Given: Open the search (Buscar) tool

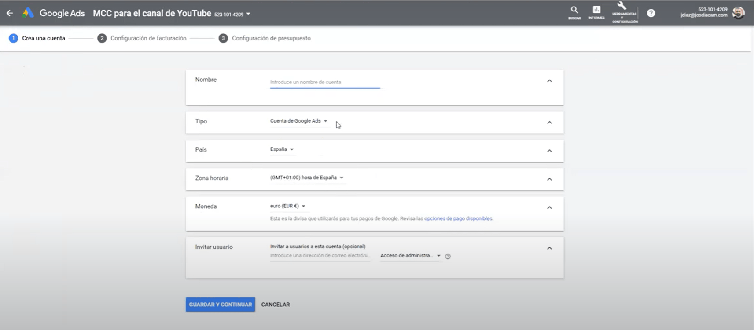Looking at the screenshot, I should pos(574,13).
